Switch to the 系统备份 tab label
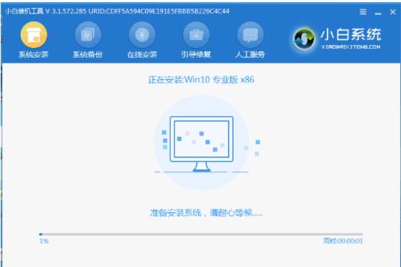The height and width of the screenshot is (267, 401). point(88,55)
